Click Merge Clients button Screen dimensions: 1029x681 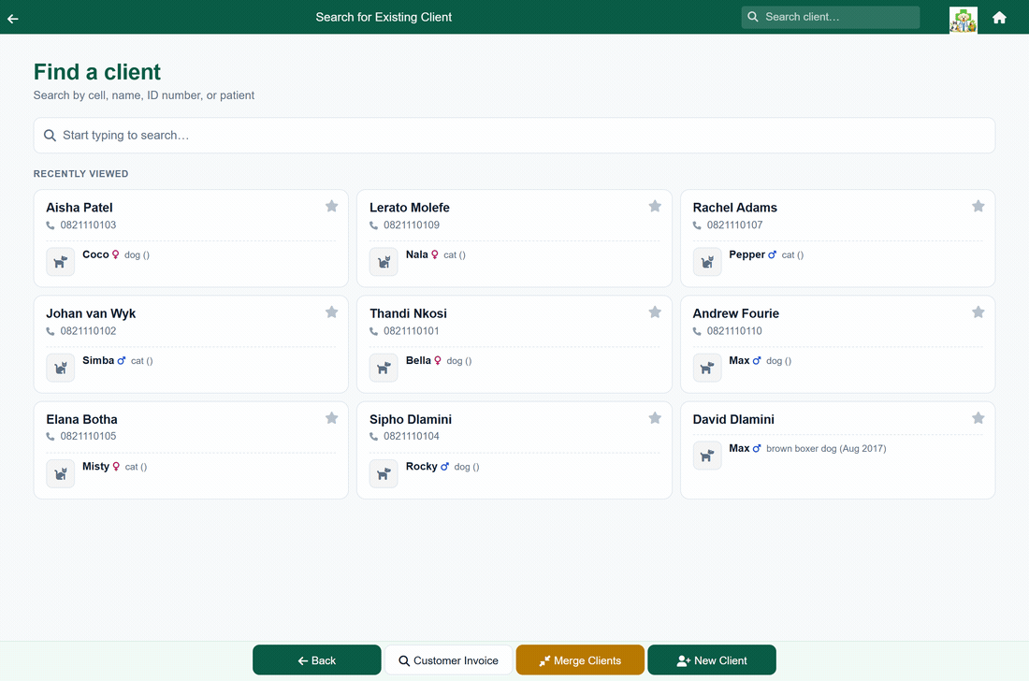click(x=579, y=660)
